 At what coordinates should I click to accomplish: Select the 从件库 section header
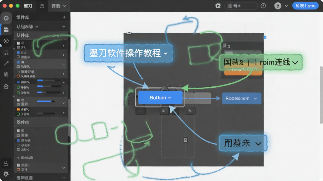coord(23,35)
